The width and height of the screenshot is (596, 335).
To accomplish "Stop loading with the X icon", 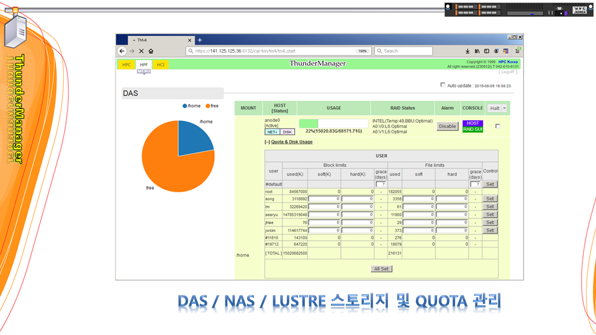I will pyautogui.click(x=141, y=51).
